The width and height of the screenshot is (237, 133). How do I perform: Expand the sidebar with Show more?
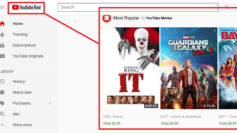point(22,125)
